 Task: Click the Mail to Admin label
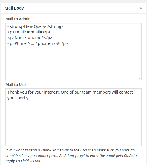(x=18, y=19)
